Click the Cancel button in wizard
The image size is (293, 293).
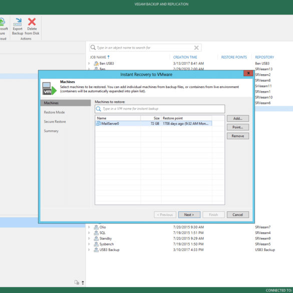coord(238,215)
